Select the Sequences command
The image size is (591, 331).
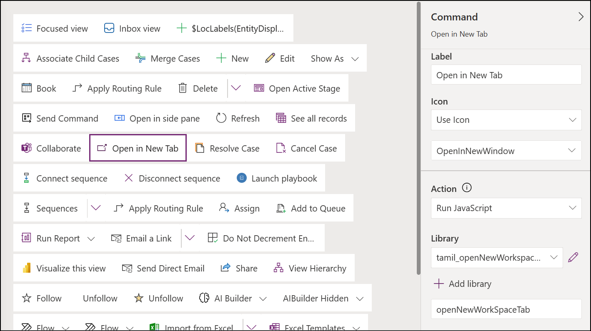[50, 208]
